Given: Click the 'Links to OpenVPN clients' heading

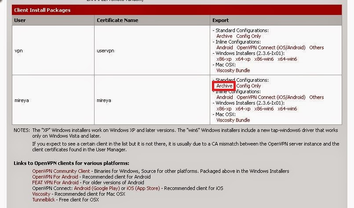Looking at the screenshot, I should (x=71, y=163).
